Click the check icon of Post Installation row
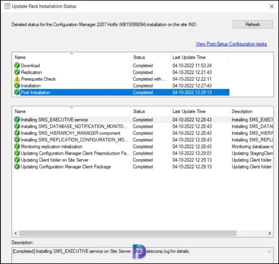Viewport: 279px width, 264px height. click(17, 92)
